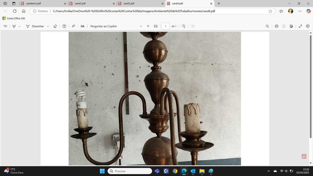Open Google Chrome from taskbar

(175, 171)
